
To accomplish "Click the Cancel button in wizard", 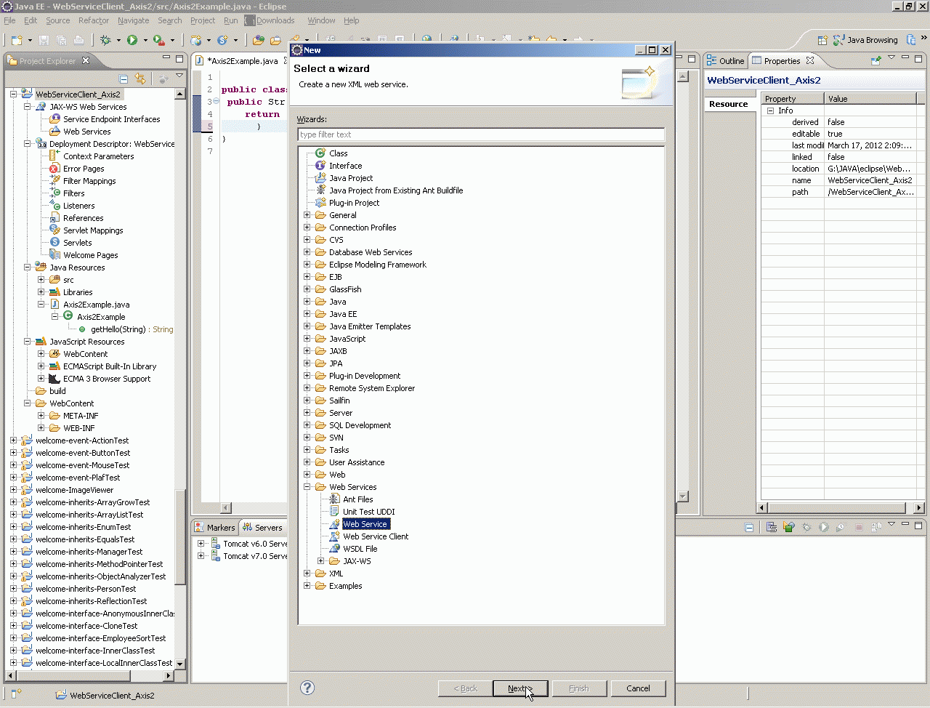I will click(x=638, y=688).
